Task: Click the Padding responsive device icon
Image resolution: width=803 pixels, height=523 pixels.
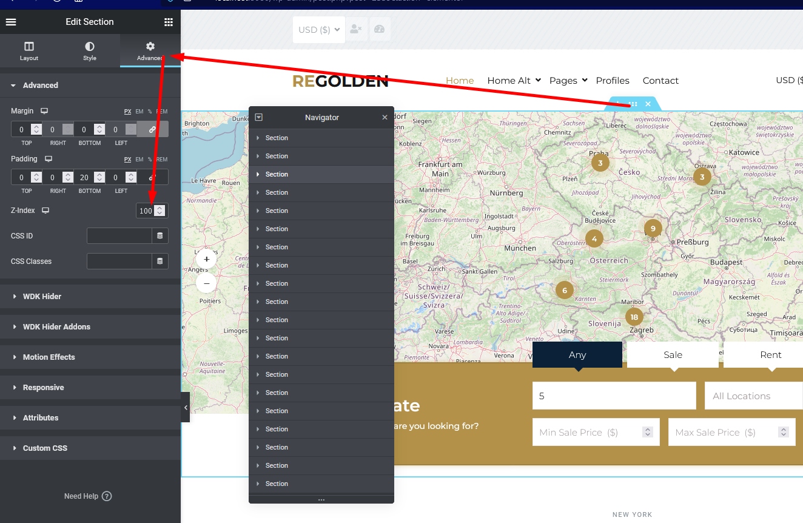Action: coord(49,159)
